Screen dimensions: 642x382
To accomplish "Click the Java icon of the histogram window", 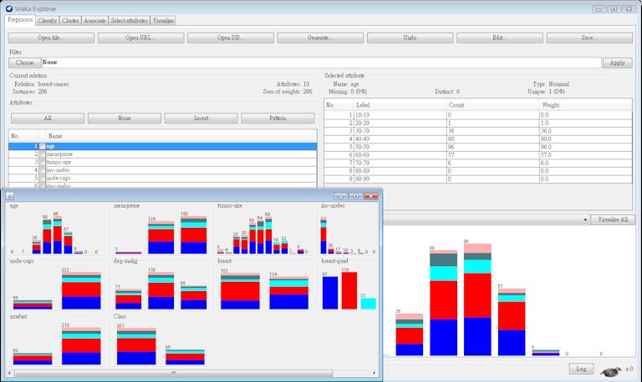I will [x=10, y=196].
